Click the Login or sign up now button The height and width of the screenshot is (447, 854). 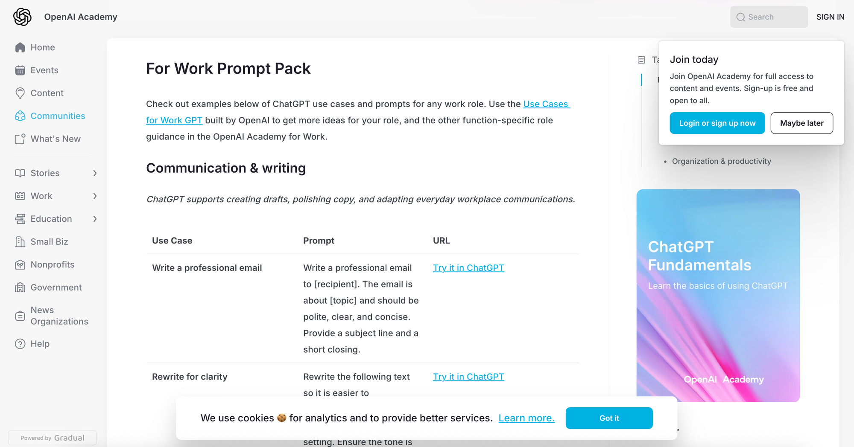[717, 123]
